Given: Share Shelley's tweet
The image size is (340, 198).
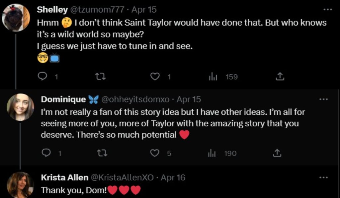Looking at the screenshot, I should click(280, 77).
